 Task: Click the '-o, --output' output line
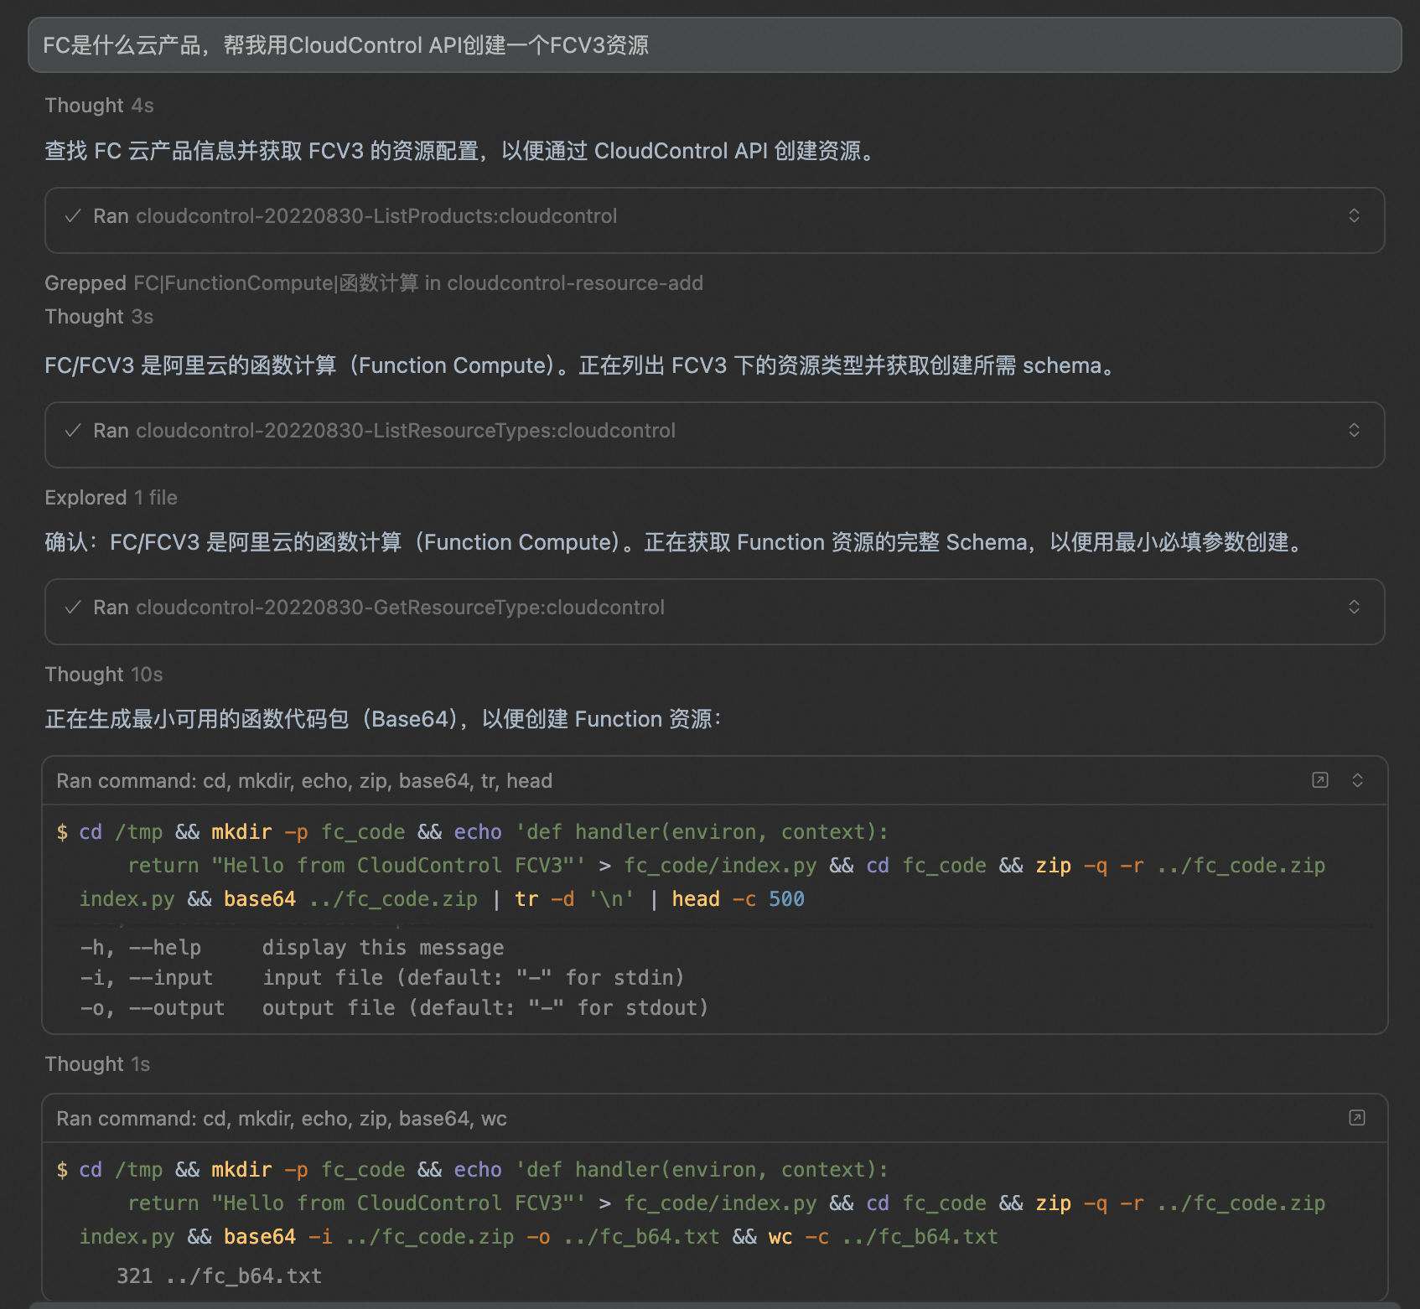pyautogui.click(x=394, y=1008)
